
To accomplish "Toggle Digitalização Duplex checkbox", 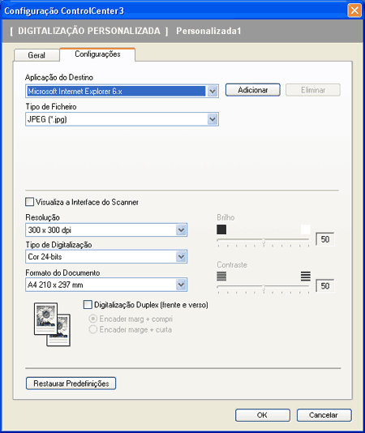I will pos(88,305).
